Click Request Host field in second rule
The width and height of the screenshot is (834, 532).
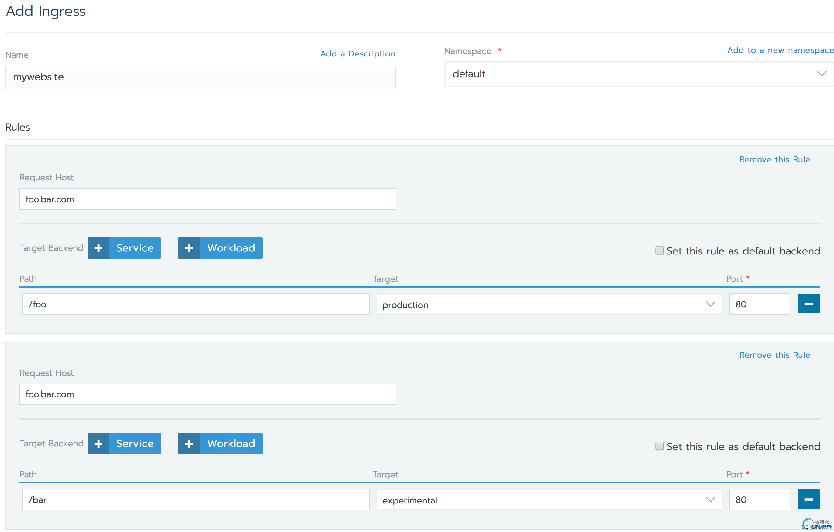[208, 394]
